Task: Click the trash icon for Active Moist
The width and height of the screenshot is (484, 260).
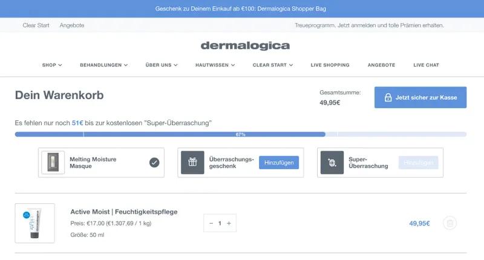Action: [x=450, y=223]
